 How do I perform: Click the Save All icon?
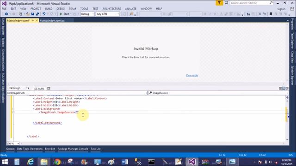37,14
